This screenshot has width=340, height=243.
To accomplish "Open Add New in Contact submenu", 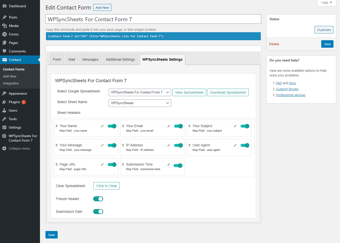I will pyautogui.click(x=10, y=76).
